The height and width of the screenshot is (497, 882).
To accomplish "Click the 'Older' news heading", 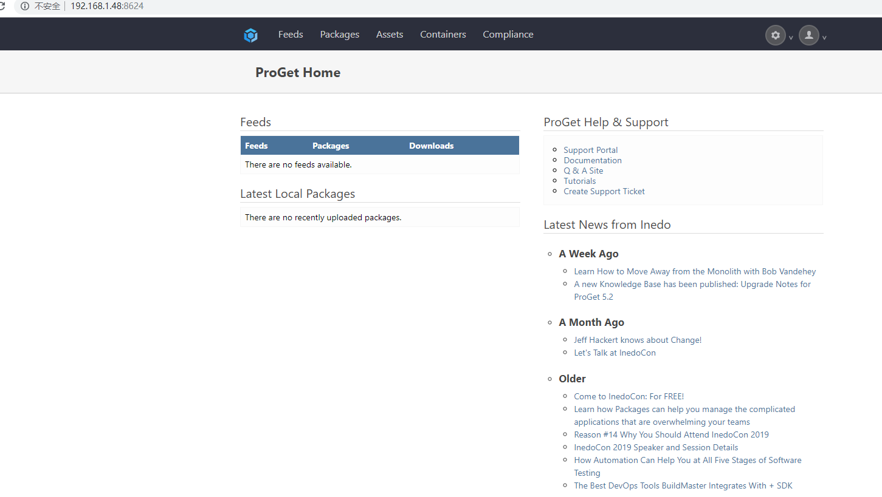I will coord(572,379).
